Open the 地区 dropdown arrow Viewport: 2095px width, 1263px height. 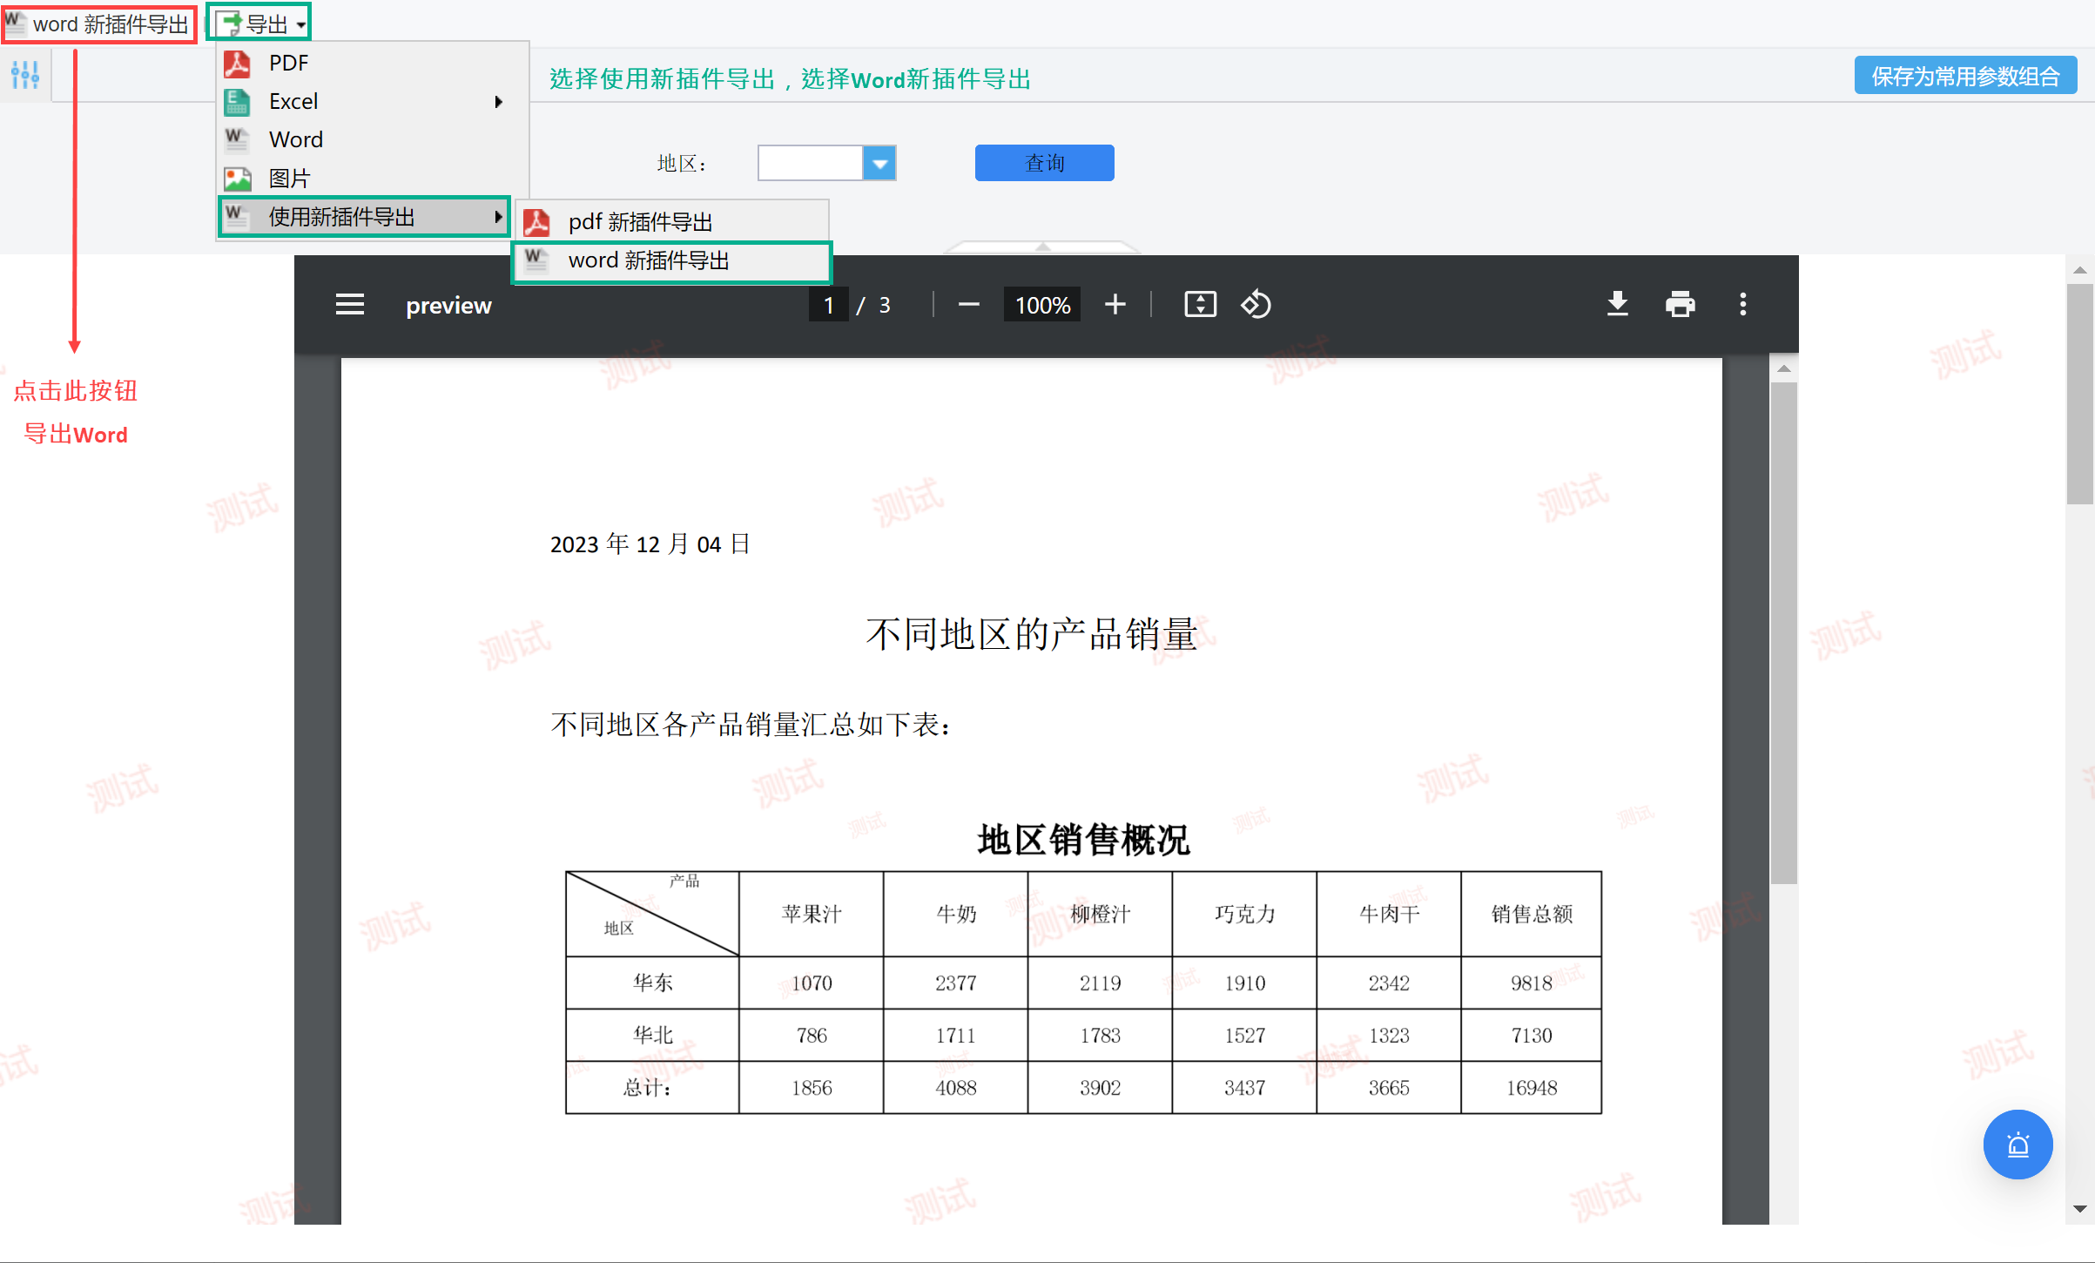879,163
